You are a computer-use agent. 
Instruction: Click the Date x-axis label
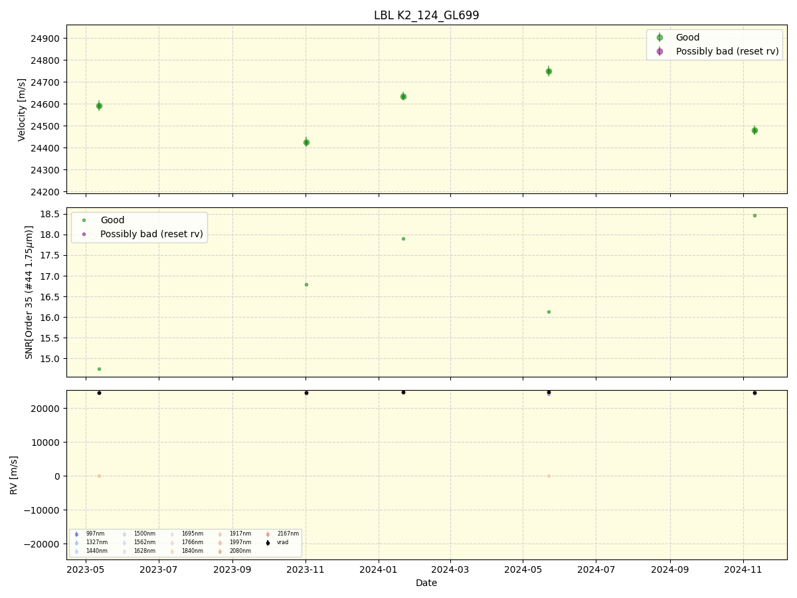426,583
